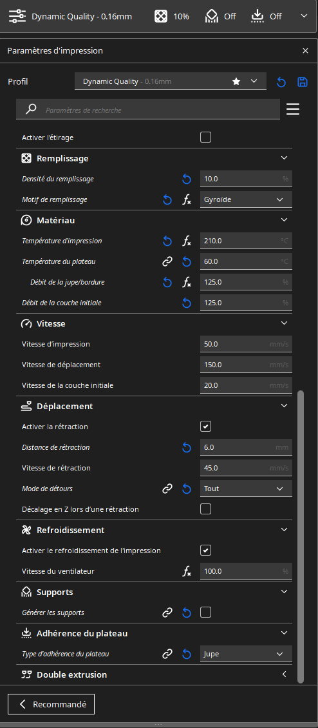Click fx icon for Vitesse du ventilateur
The width and height of the screenshot is (318, 728).
(x=187, y=572)
